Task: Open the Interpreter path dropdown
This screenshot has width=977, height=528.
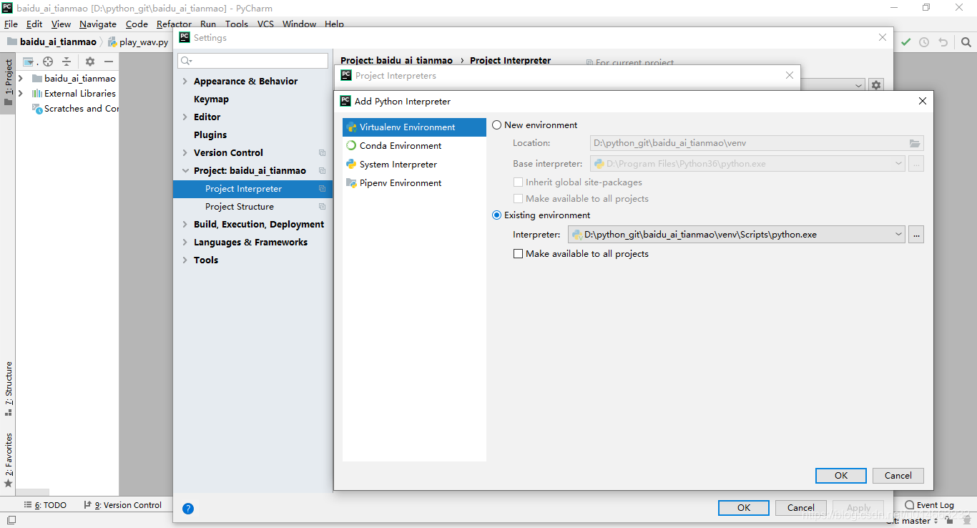Action: [x=898, y=234]
